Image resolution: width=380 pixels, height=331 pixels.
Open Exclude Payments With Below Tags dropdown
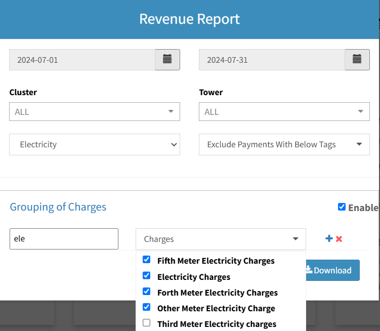pyautogui.click(x=284, y=145)
